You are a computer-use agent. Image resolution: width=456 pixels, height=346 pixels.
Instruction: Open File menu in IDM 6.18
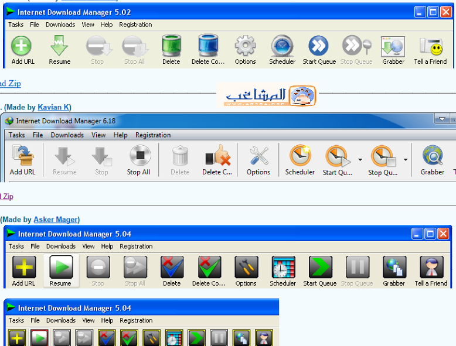coord(38,135)
